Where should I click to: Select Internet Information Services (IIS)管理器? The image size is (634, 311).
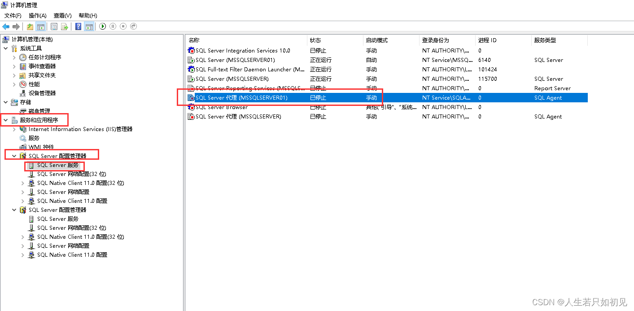pos(81,129)
